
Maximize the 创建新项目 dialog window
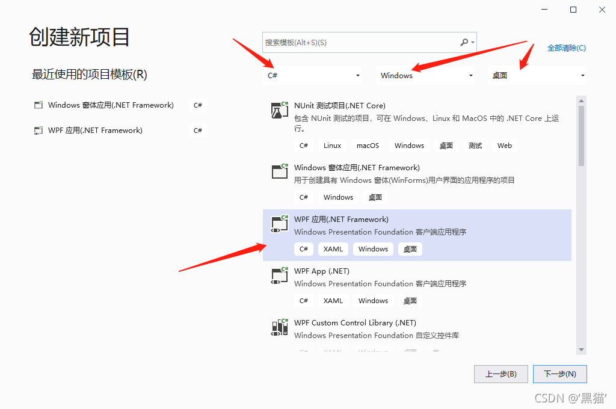(573, 10)
